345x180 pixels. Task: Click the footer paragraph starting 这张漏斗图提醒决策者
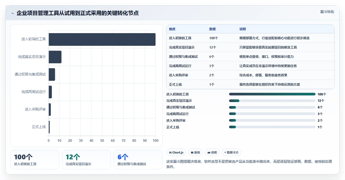[x=249, y=164]
